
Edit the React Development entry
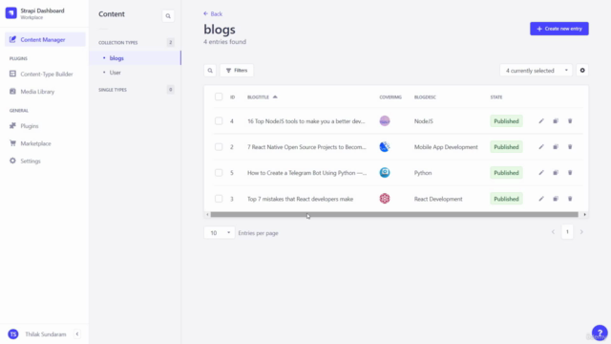[541, 199]
